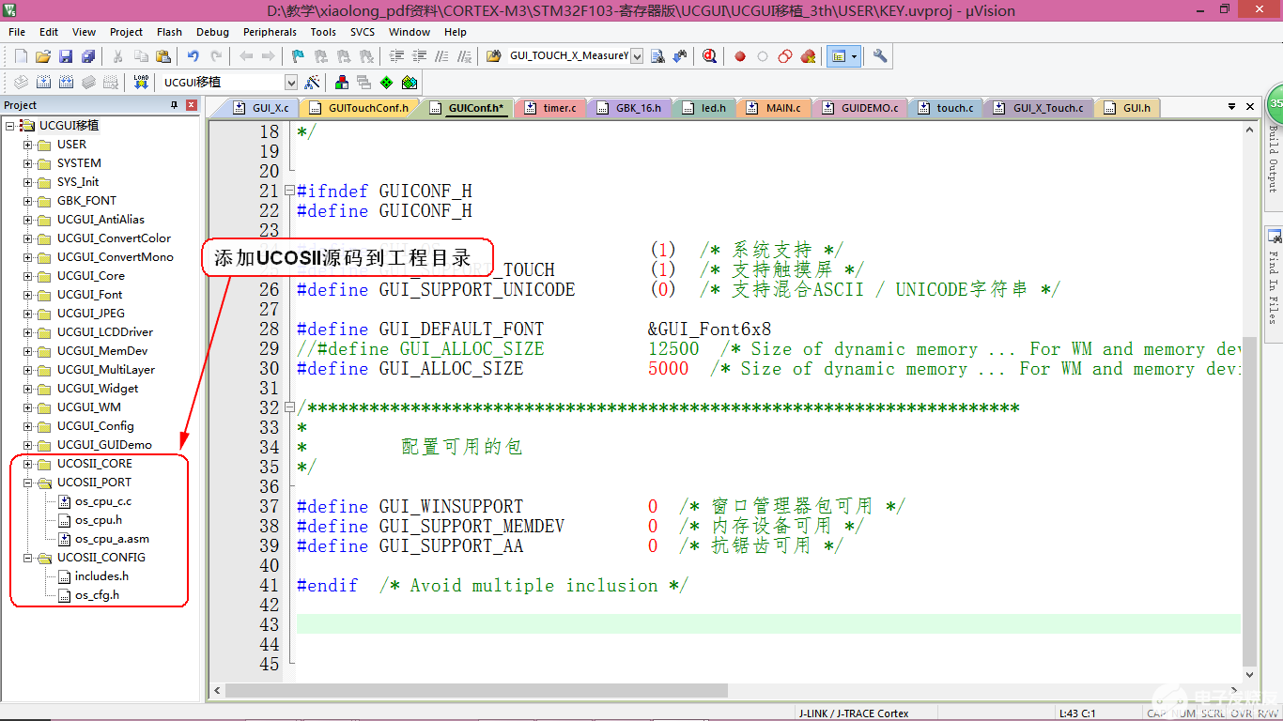Collapse the UCOSII_CONFIG group

click(28, 558)
